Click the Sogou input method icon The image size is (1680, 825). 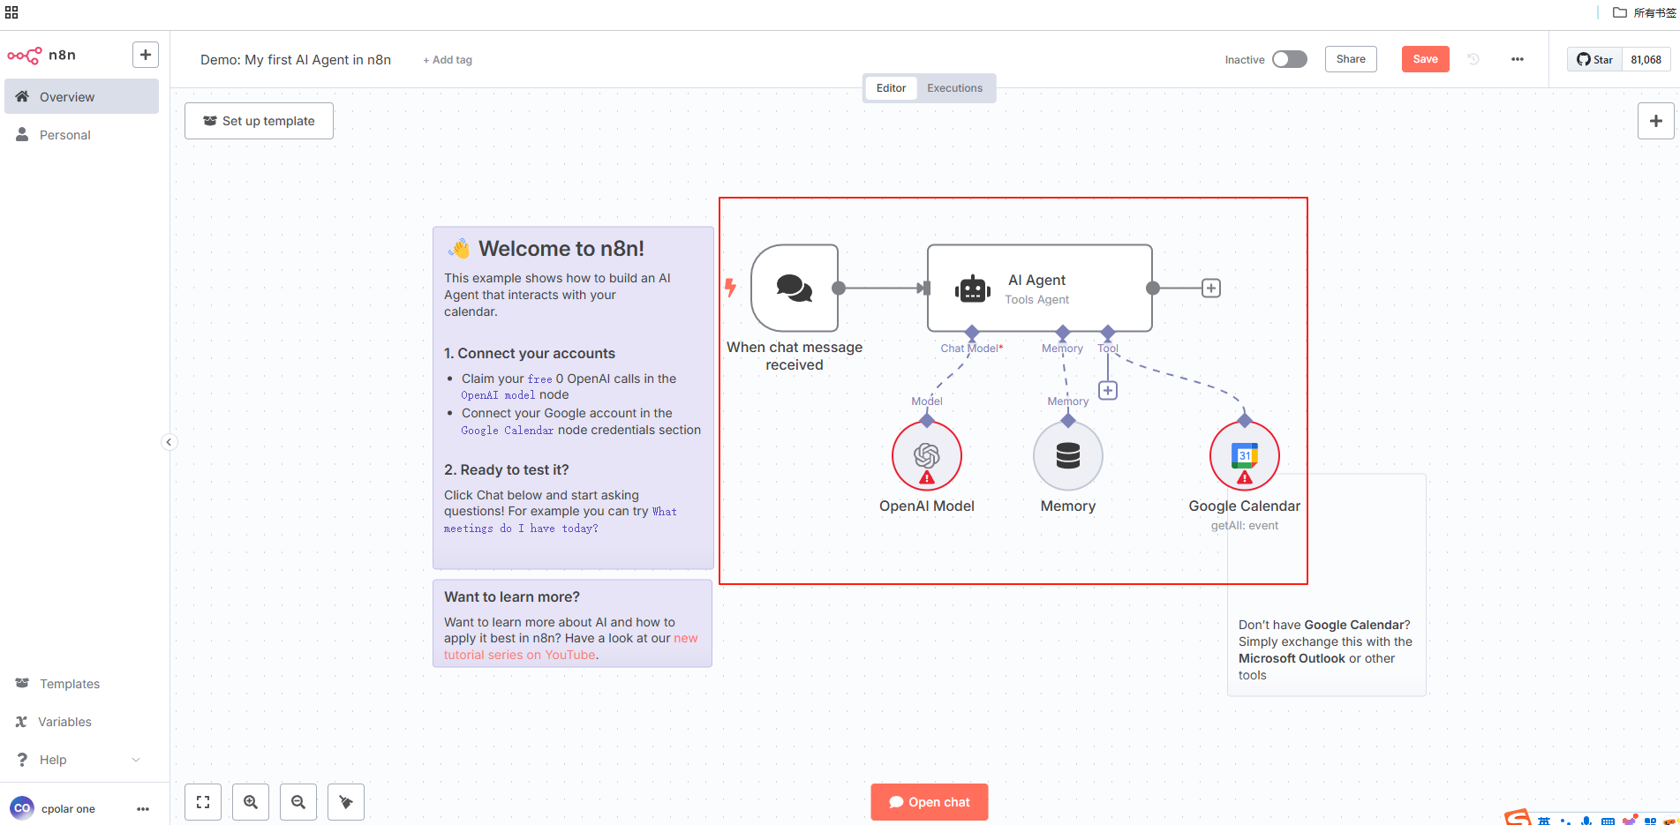[x=1518, y=818]
